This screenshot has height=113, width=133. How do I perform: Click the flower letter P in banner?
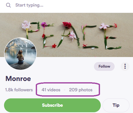coord(30,29)
